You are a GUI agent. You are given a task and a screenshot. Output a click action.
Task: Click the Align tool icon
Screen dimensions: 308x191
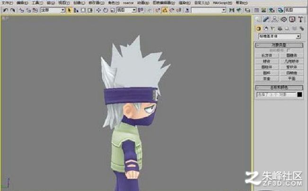239,10
